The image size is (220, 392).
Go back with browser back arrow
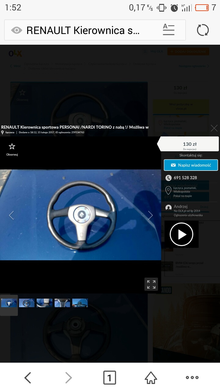point(28,378)
